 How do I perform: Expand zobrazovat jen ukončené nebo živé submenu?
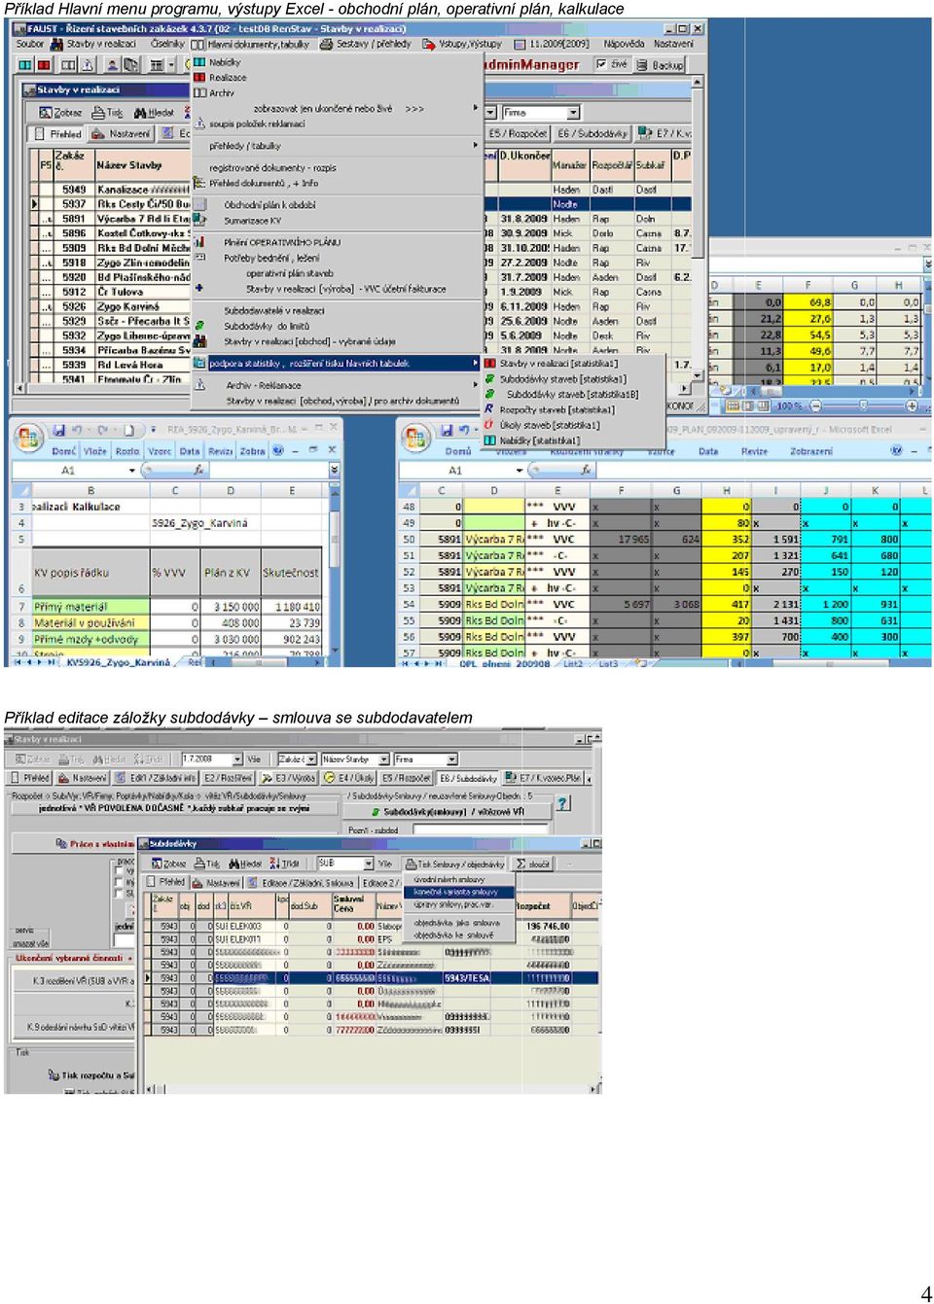338,109
